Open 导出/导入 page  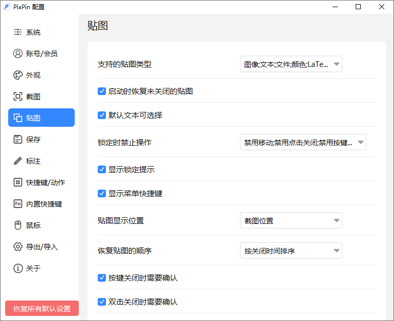click(x=41, y=247)
